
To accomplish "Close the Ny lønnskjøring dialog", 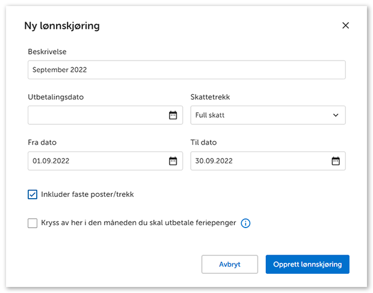I will point(345,25).
